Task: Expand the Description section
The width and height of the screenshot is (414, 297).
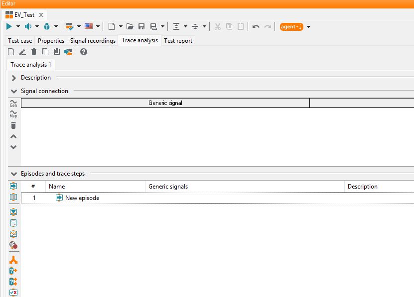Action: 14,78
